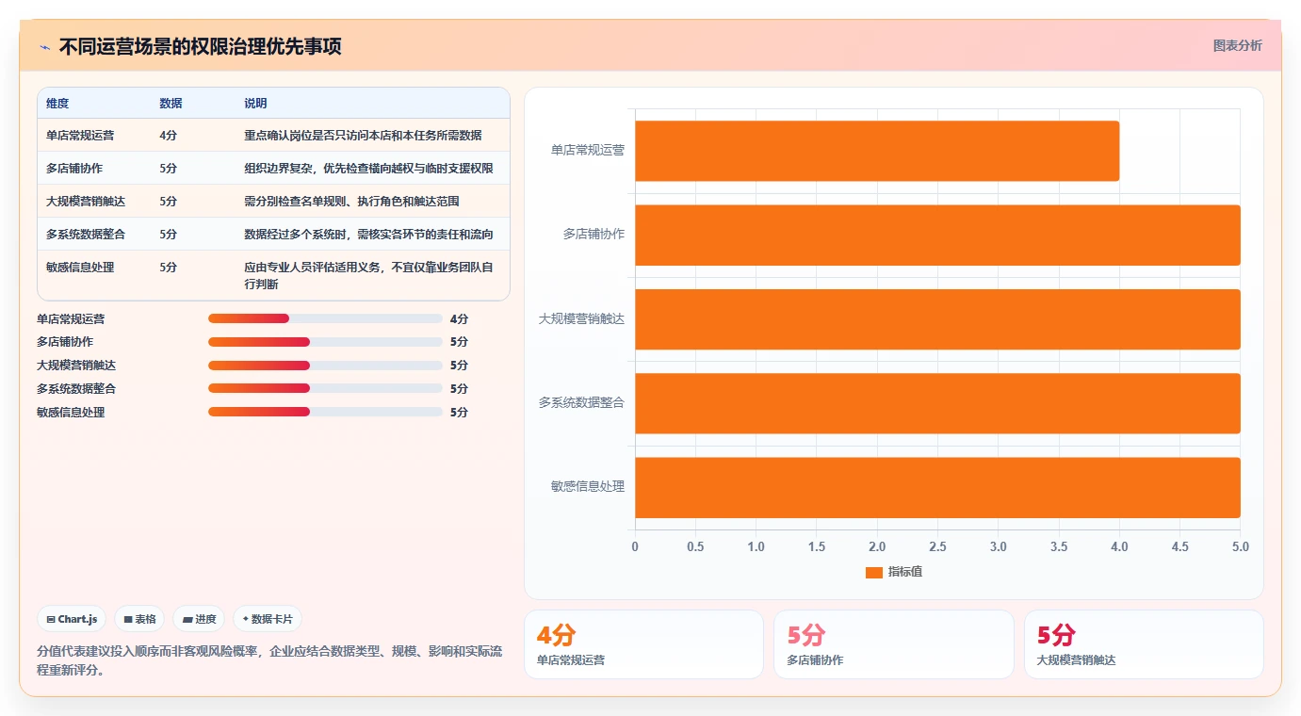Click the 2.5 x-axis tick label
The image size is (1301, 716).
[937, 547]
